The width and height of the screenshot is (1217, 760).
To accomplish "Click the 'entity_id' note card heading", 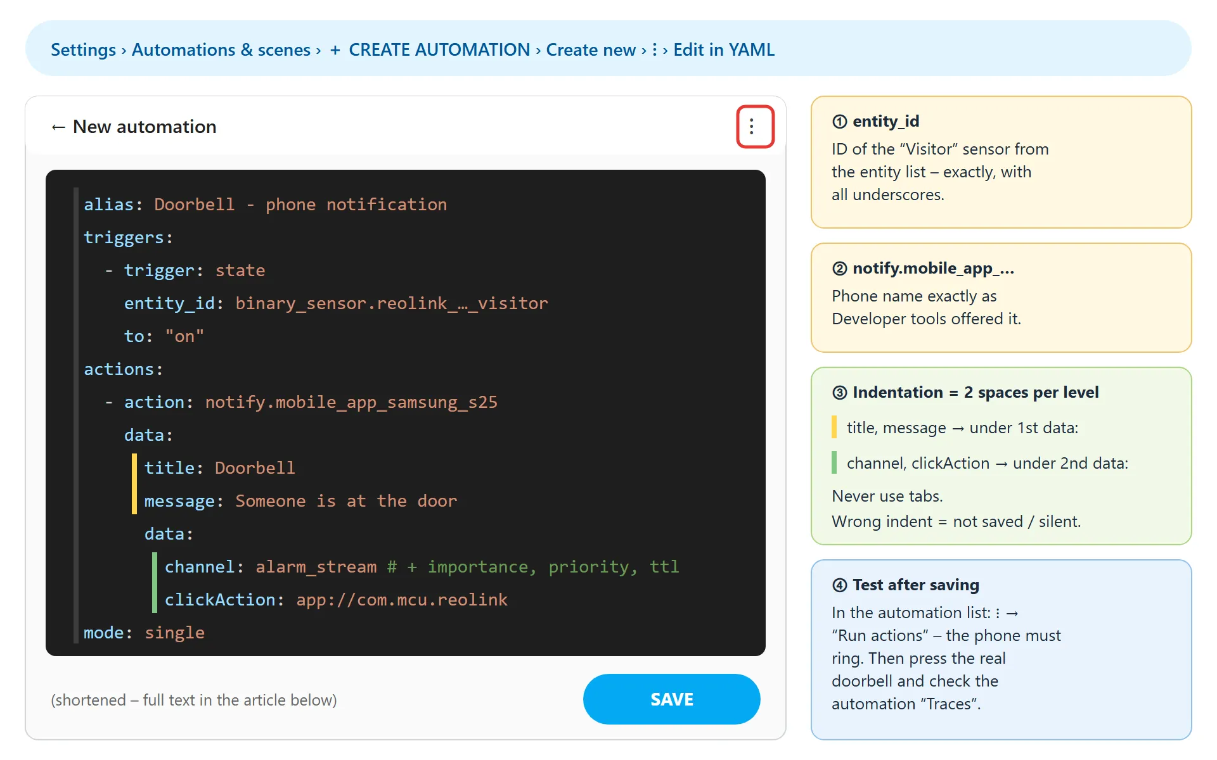I will pos(875,121).
